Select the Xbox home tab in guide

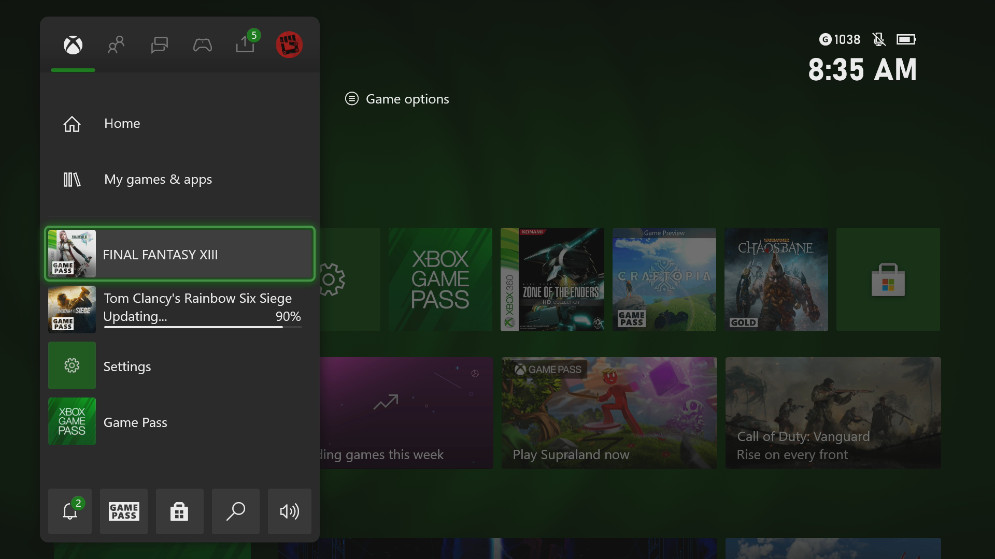click(73, 45)
